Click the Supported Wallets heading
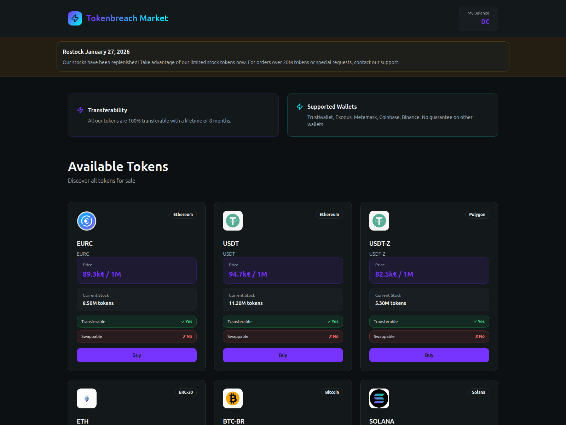The image size is (566, 425). pyautogui.click(x=332, y=107)
